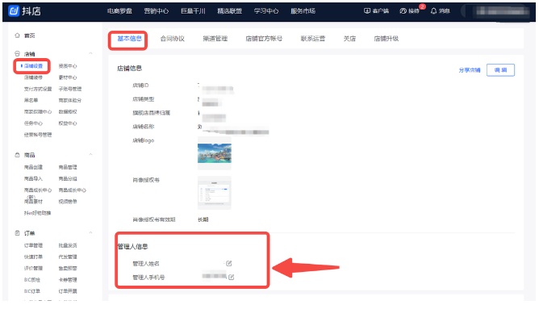Open the 首页 home icon

pos(17,35)
